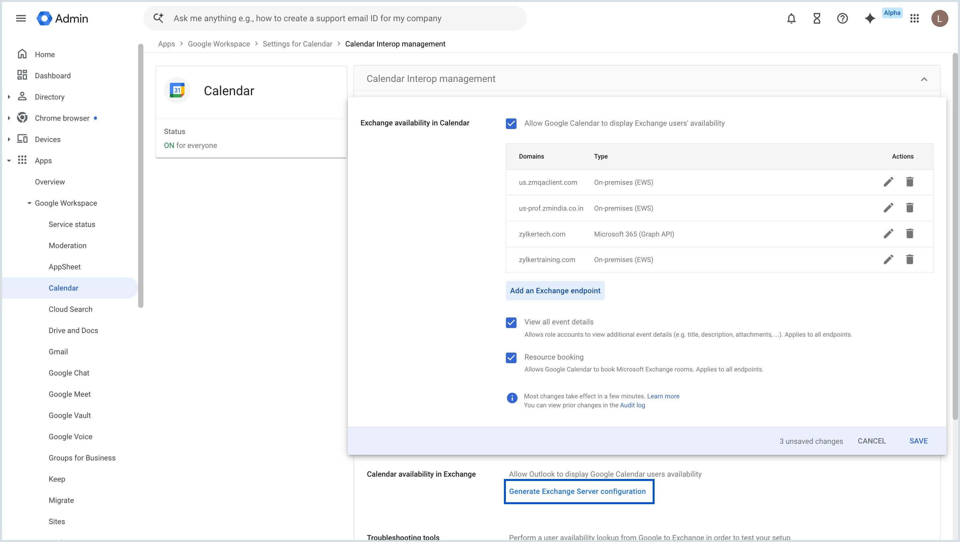960x542 pixels.
Task: Click the Alpha badge
Action: [x=892, y=13]
